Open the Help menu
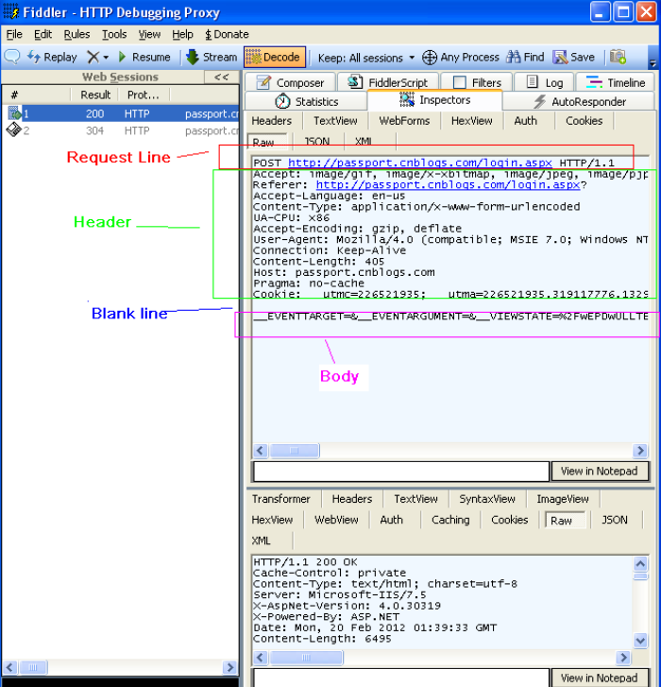 (182, 34)
